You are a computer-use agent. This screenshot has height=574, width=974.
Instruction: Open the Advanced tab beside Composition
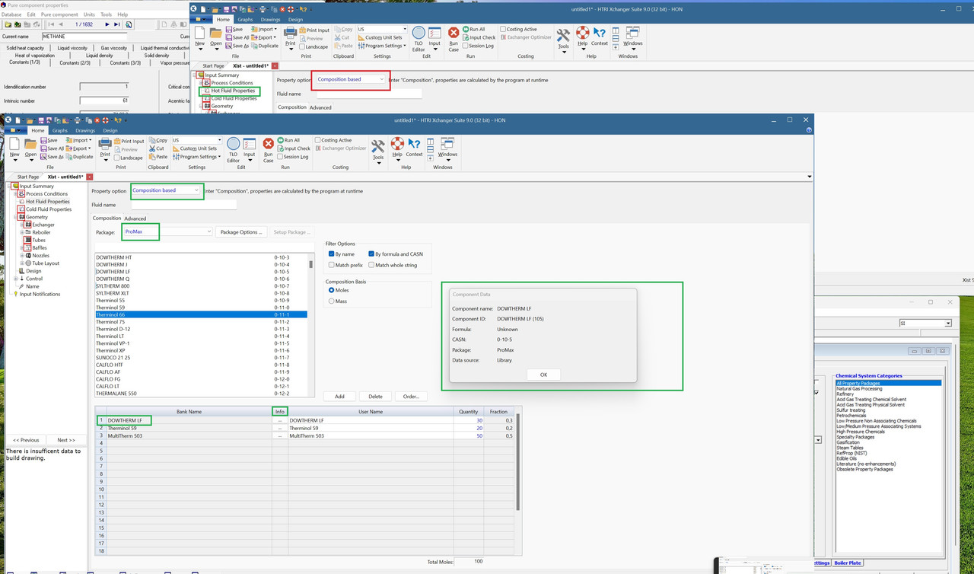coord(135,218)
